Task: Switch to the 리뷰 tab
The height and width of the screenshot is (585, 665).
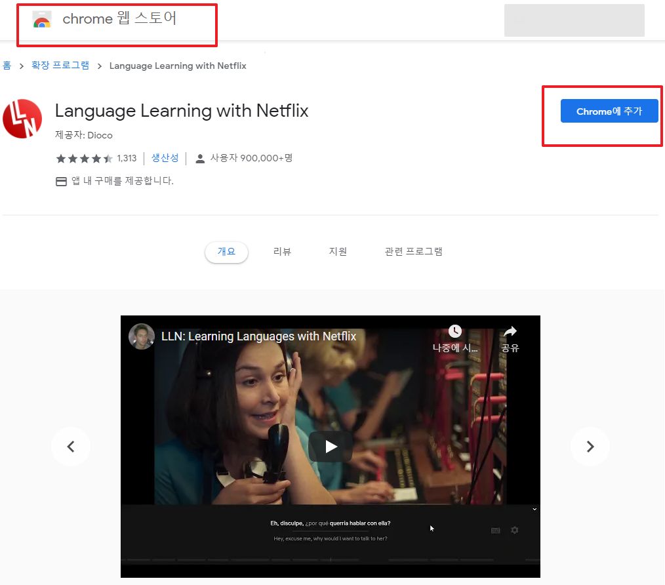Action: 282,252
